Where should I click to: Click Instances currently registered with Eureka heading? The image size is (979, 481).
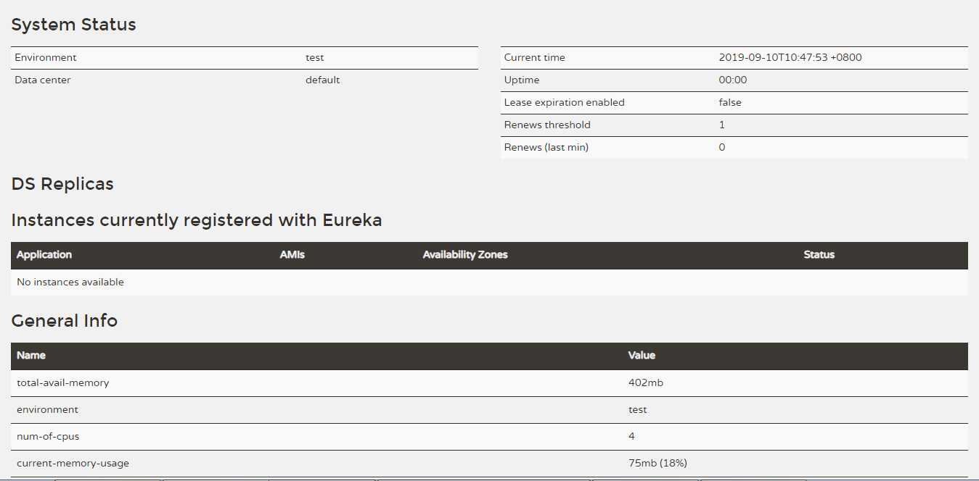click(197, 220)
